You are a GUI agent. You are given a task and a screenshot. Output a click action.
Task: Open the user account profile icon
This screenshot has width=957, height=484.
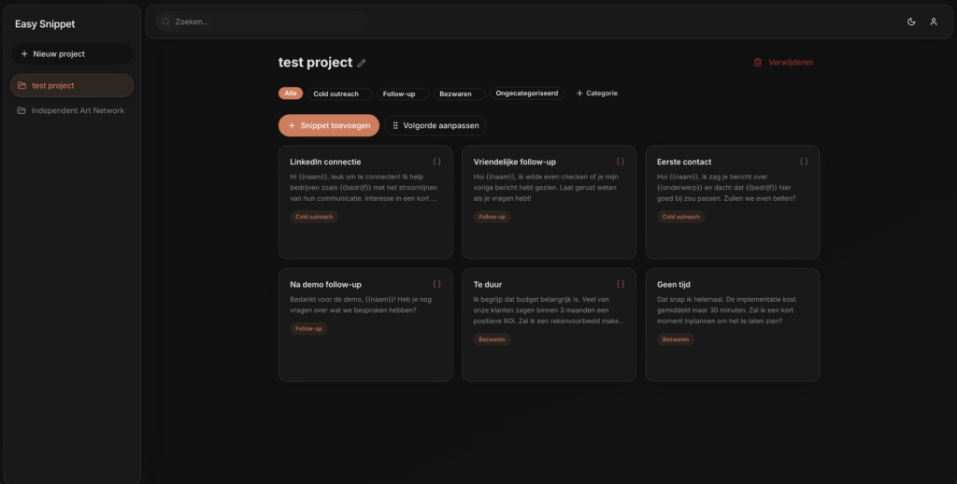point(933,21)
